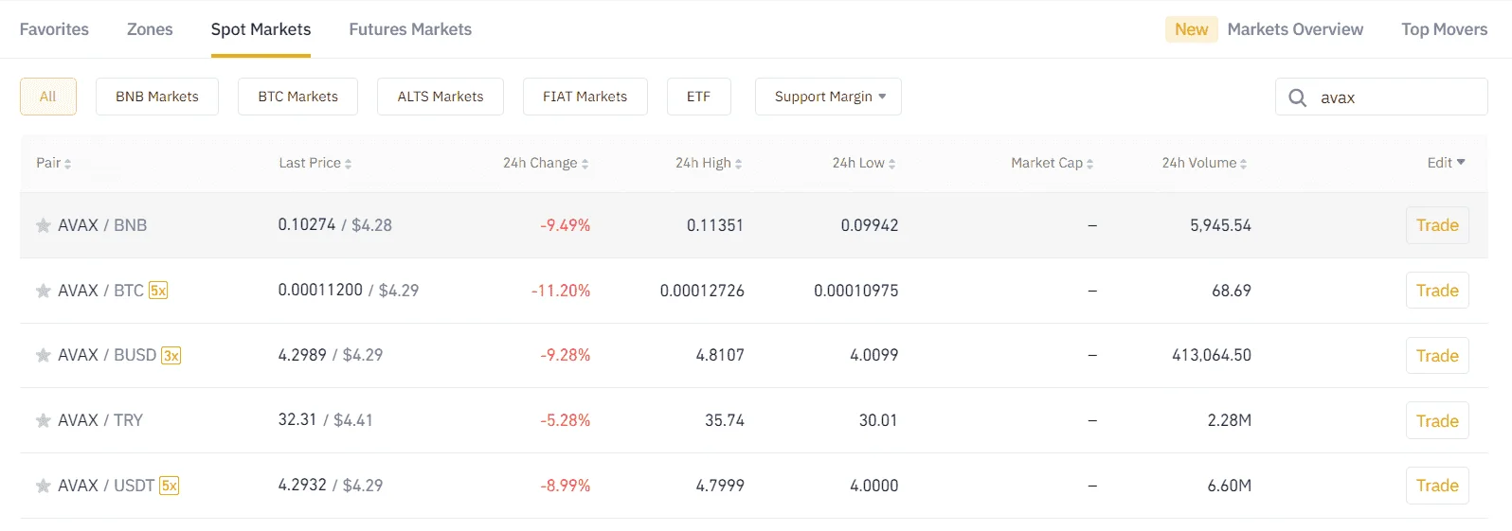This screenshot has width=1512, height=531.
Task: Star the AVAX / TRY pair
Action: pos(43,420)
